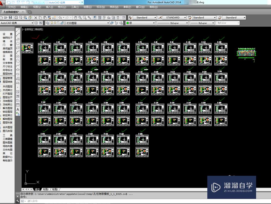Screen dimensions: 271x204
Task: Click the Plot printer icon
Action: (16, 17)
